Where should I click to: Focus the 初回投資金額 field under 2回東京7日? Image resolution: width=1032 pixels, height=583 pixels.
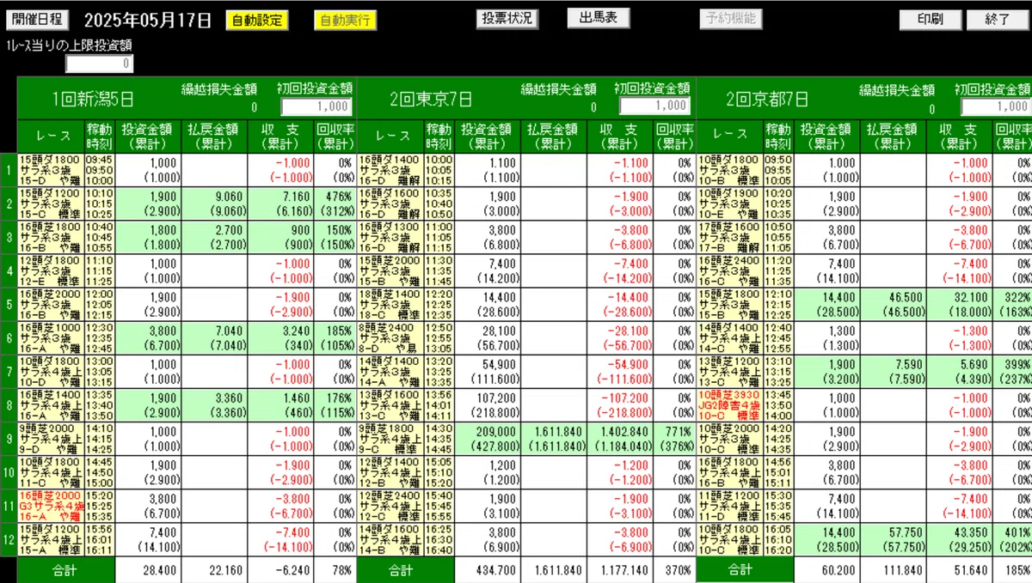point(654,105)
